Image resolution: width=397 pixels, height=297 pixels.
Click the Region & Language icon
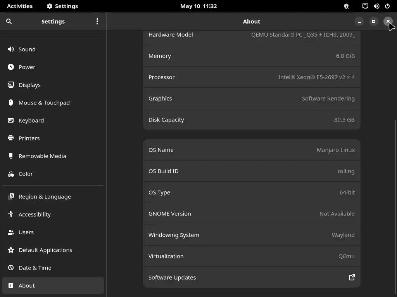pos(10,196)
